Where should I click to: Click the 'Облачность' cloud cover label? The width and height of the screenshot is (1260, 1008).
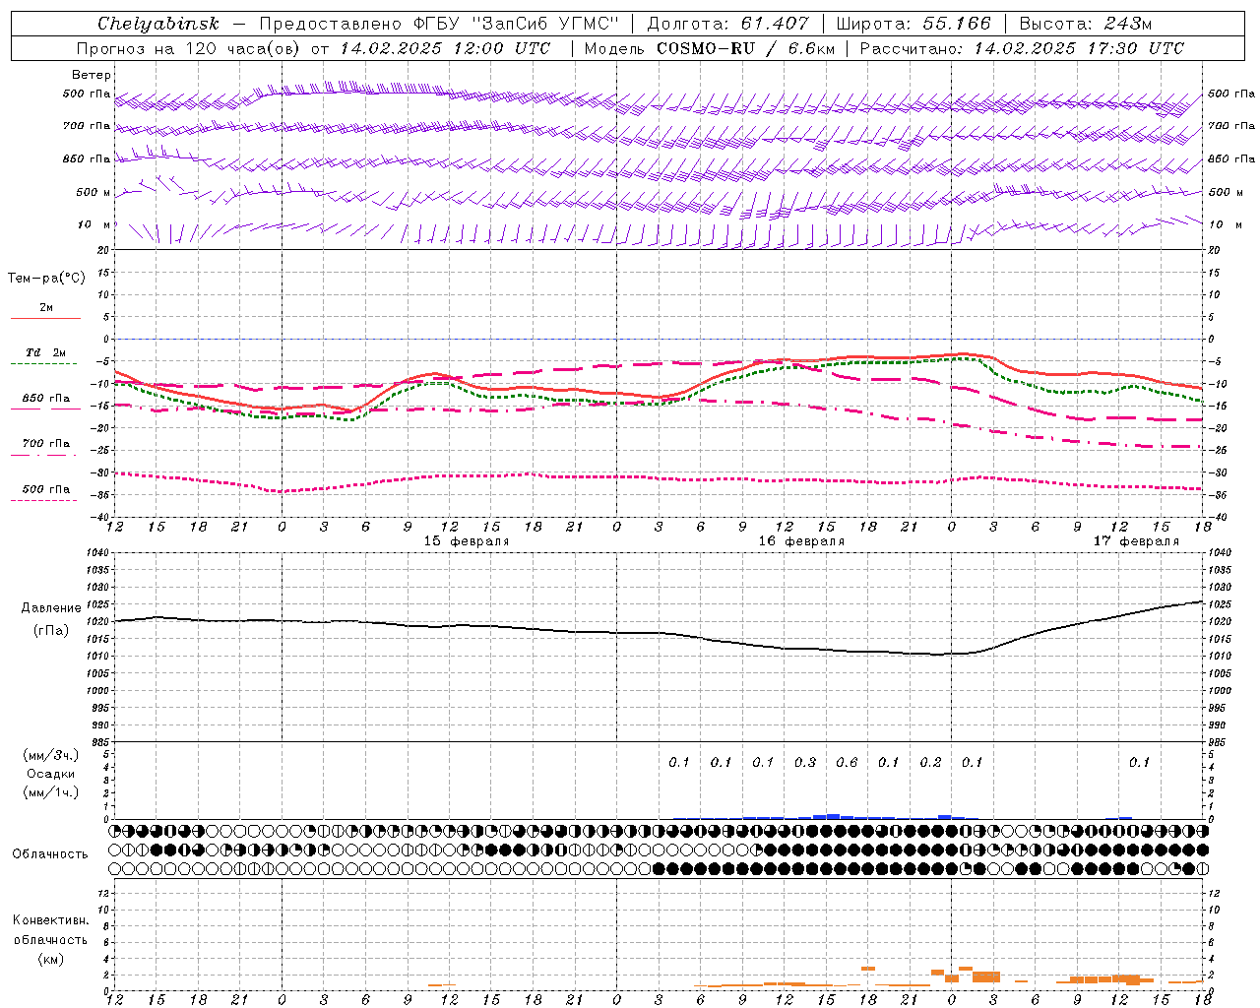tap(50, 854)
